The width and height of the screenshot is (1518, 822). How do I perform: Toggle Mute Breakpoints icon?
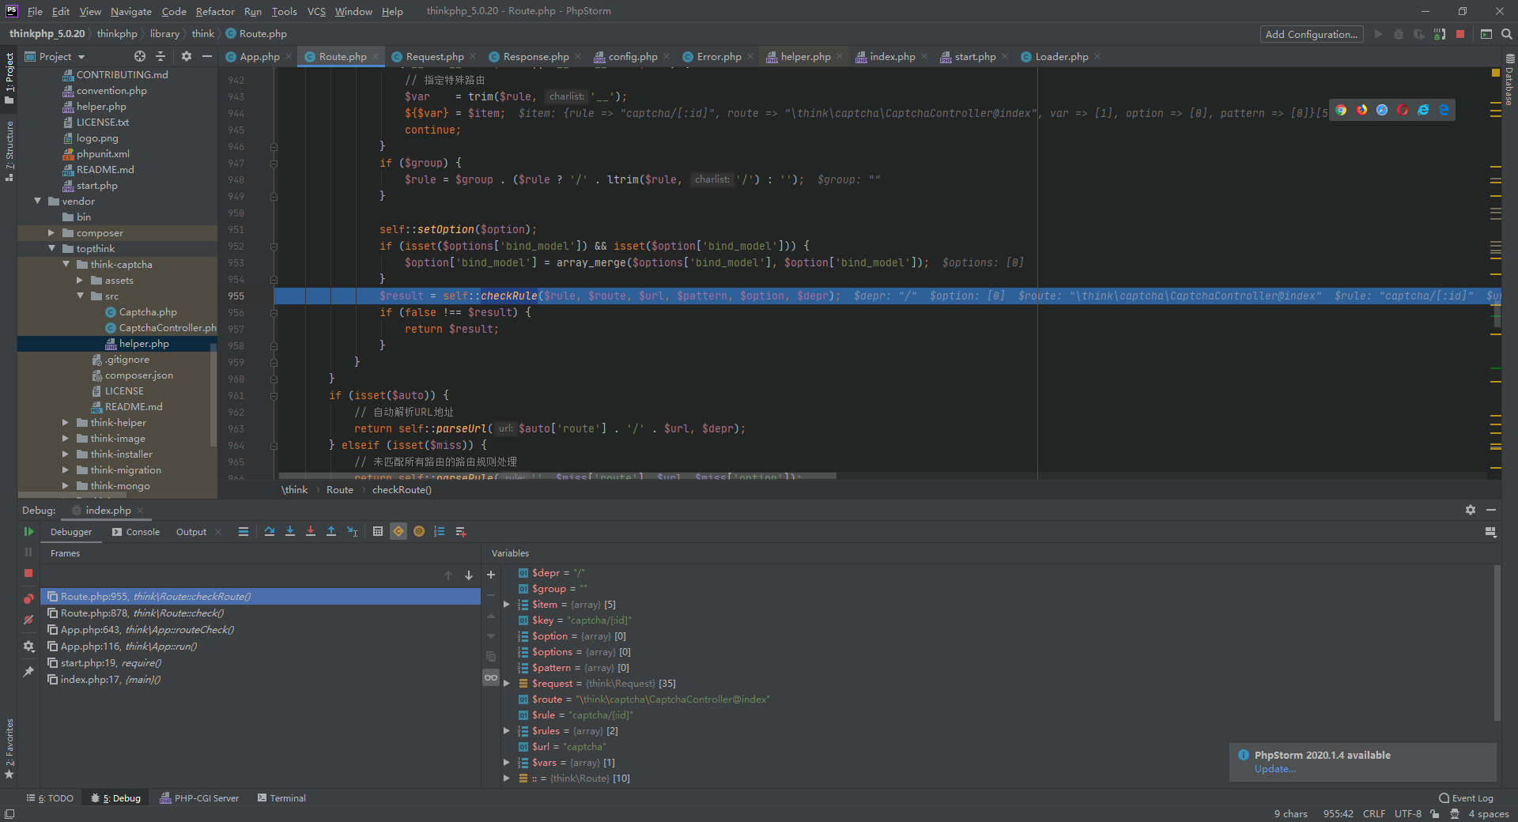(28, 620)
